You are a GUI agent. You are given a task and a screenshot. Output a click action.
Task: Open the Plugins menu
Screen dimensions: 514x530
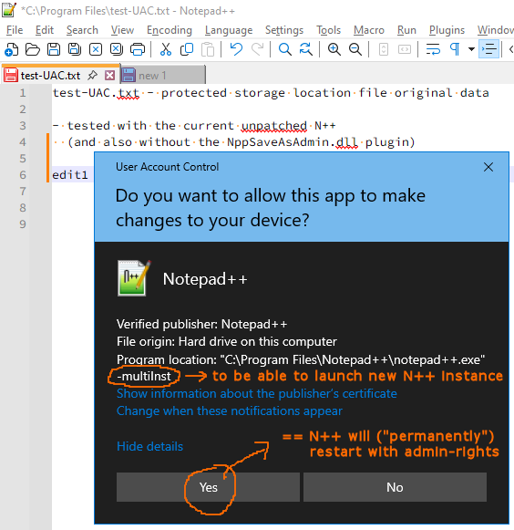click(447, 30)
